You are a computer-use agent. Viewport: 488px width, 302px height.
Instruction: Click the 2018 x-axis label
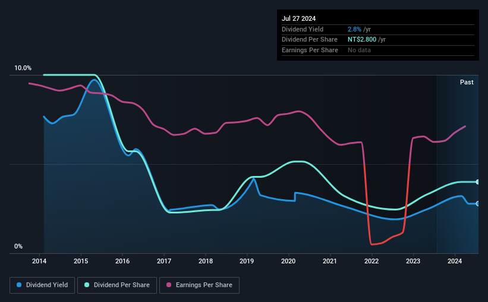tap(206, 261)
